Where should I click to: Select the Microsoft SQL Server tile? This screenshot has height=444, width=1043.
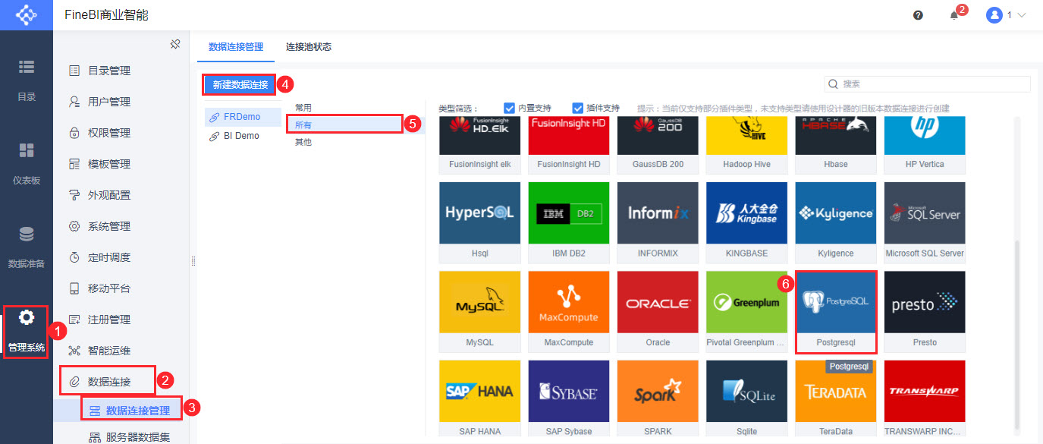coord(925,222)
